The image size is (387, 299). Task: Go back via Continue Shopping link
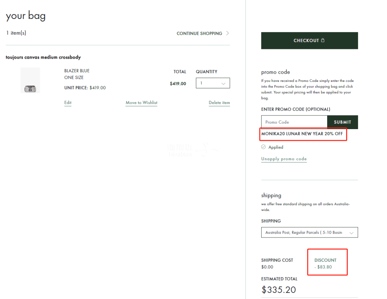point(199,33)
